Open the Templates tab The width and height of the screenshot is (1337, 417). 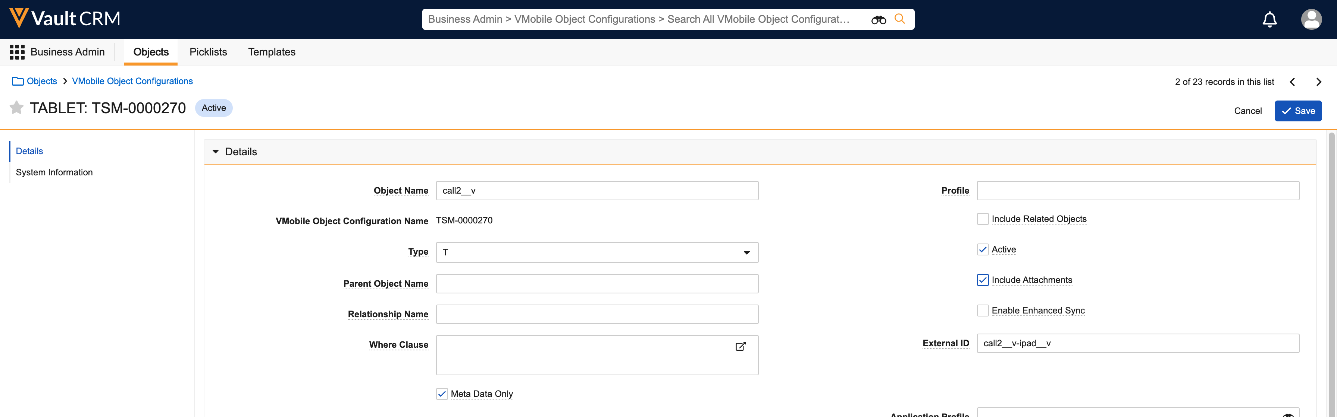(272, 52)
